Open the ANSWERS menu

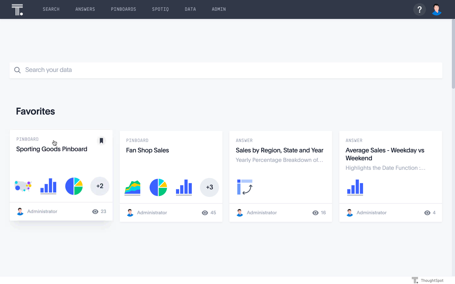click(x=85, y=9)
